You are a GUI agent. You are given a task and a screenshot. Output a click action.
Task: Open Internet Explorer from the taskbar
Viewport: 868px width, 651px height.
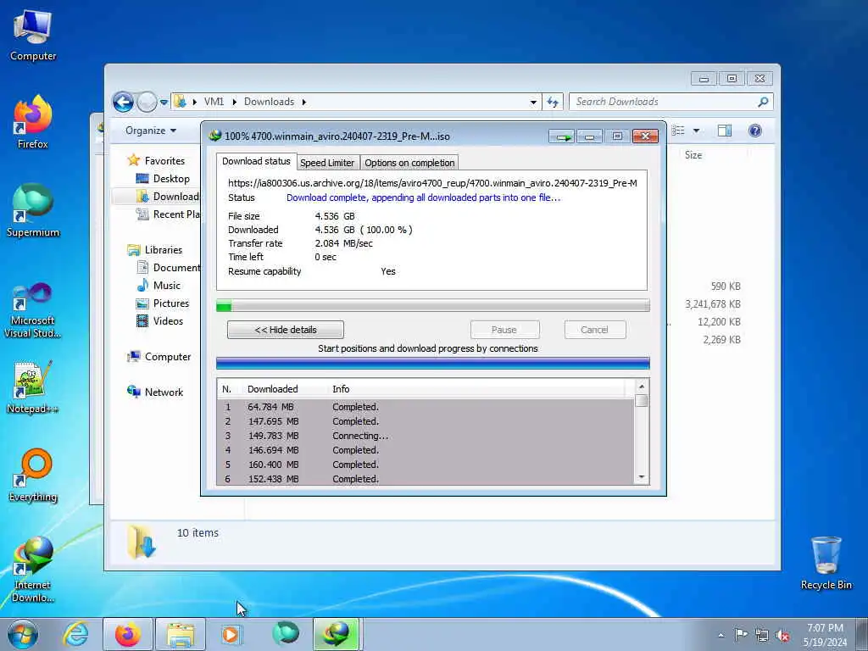pyautogui.click(x=75, y=634)
